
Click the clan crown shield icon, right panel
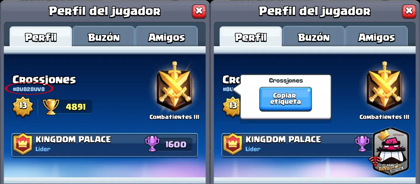(x=232, y=144)
